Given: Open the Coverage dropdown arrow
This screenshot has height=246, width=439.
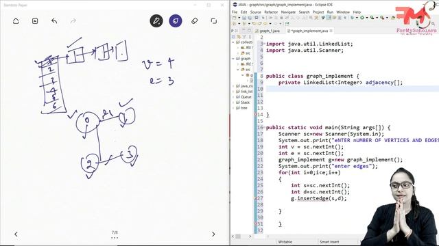Looking at the screenshot, I should [377, 18].
